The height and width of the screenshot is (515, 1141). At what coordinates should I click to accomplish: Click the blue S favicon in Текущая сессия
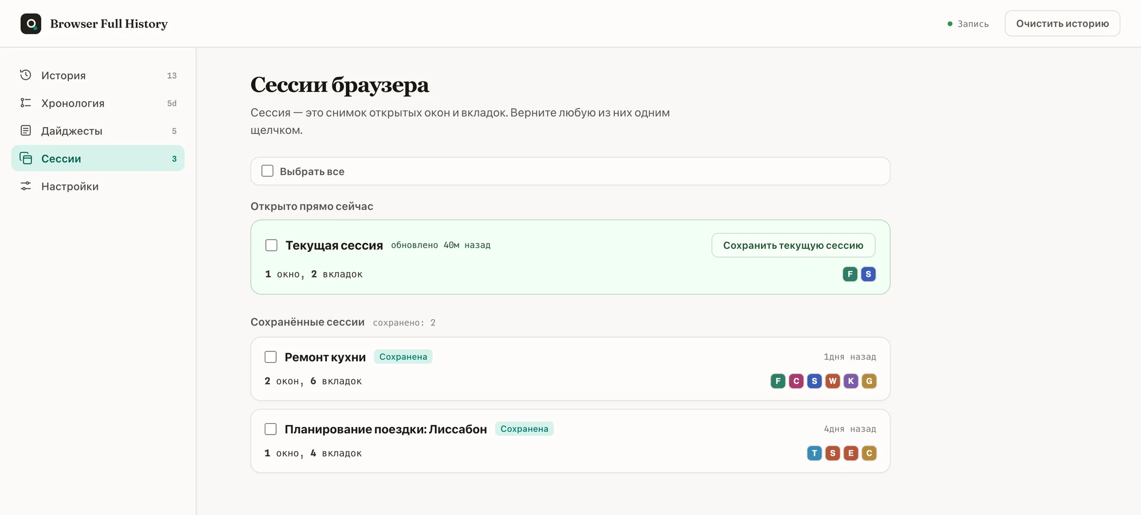pos(868,274)
